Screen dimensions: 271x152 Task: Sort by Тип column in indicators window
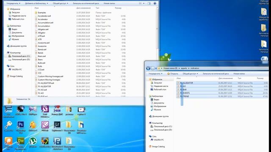pyautogui.click(x=239, y=78)
